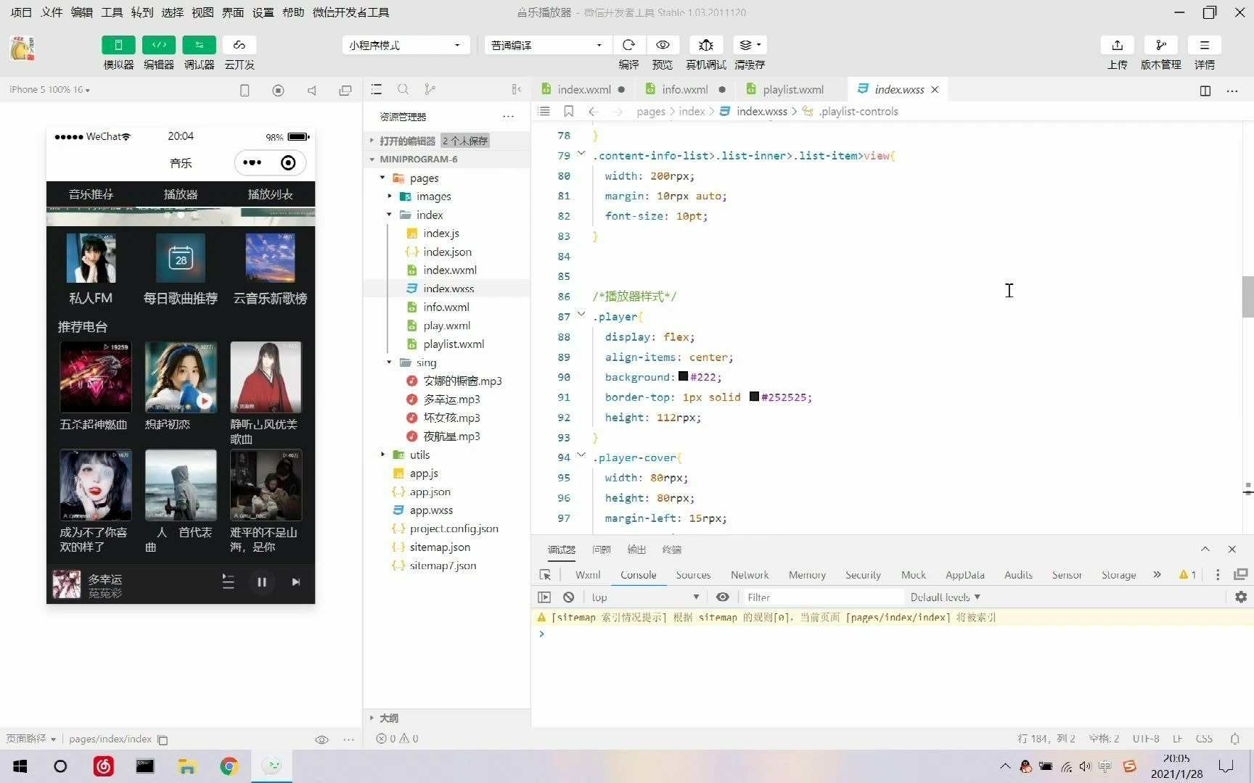The image size is (1254, 783).
Task: Open the Default levels dropdown
Action: (x=945, y=597)
